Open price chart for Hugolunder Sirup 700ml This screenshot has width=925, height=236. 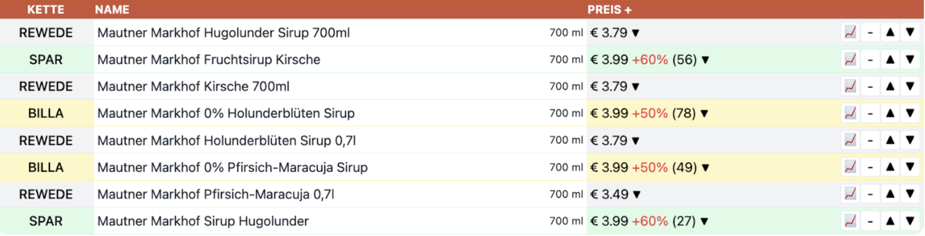click(x=850, y=32)
